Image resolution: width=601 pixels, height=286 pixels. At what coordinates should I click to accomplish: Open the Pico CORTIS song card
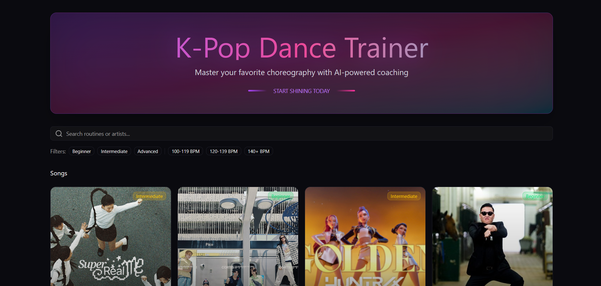[x=238, y=236]
